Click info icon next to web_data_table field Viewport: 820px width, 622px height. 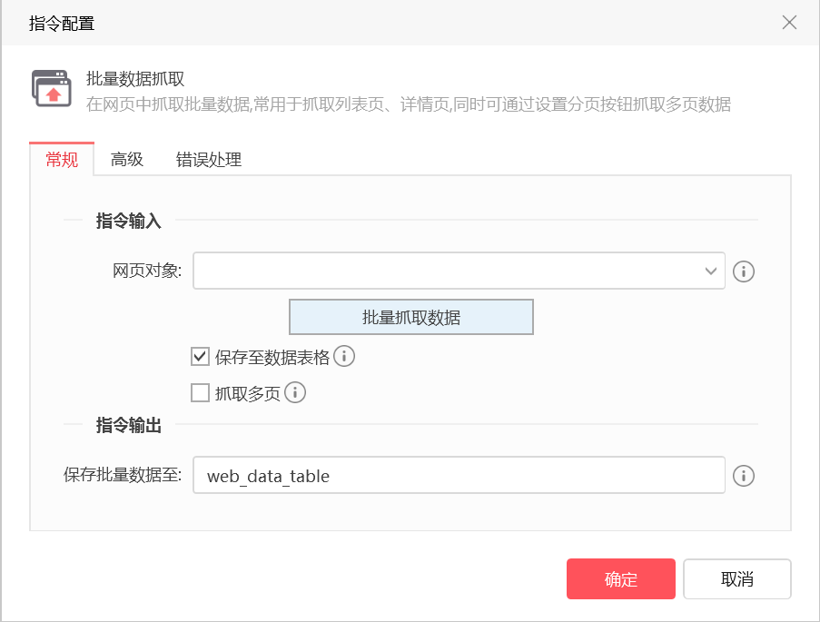[744, 476]
